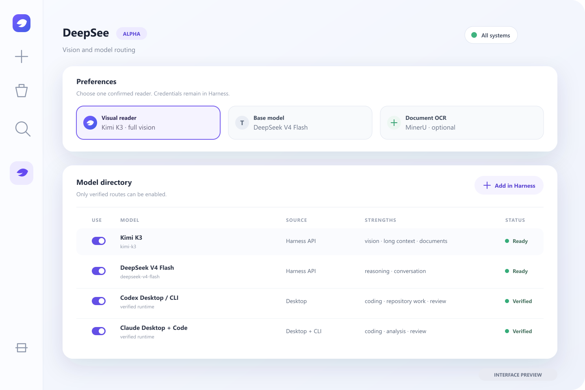Click the Model directory heading
This screenshot has height=390, width=585.
(104, 182)
